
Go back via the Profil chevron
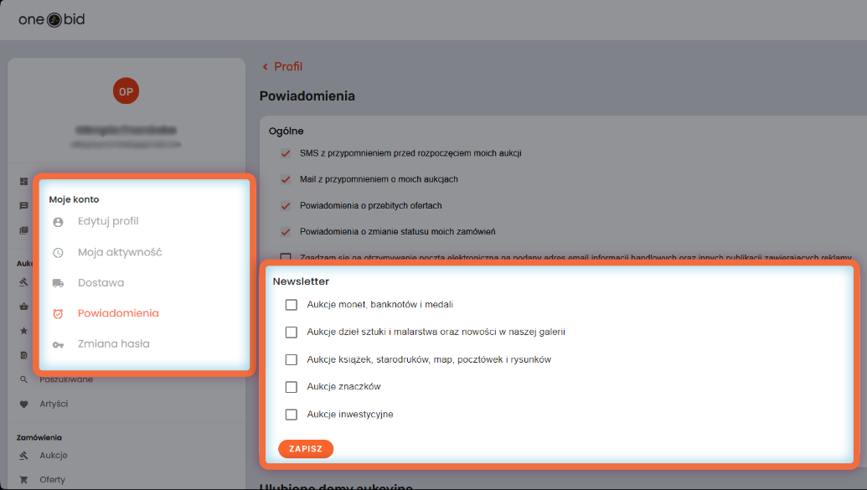pos(266,66)
